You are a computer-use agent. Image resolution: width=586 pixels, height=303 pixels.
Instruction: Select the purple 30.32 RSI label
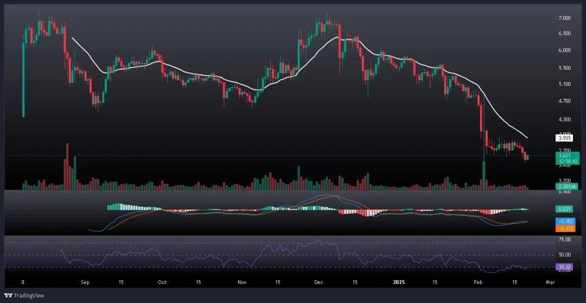565,267
